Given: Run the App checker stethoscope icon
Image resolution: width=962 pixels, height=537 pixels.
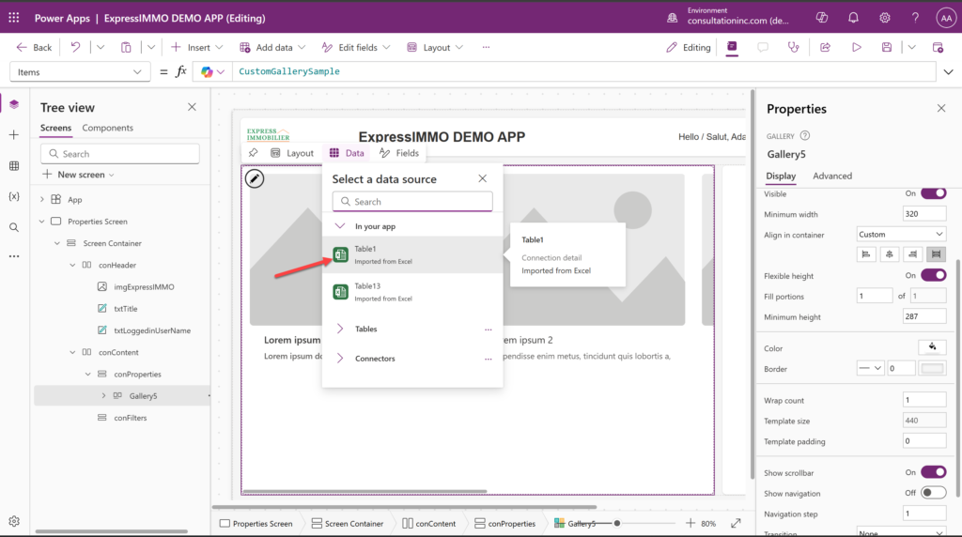Looking at the screenshot, I should click(793, 47).
